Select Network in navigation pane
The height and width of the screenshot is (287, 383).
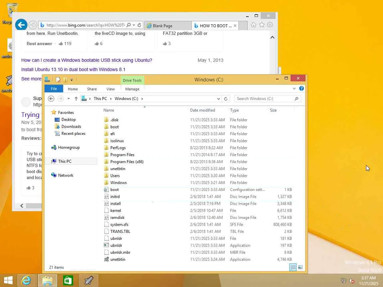(x=65, y=175)
